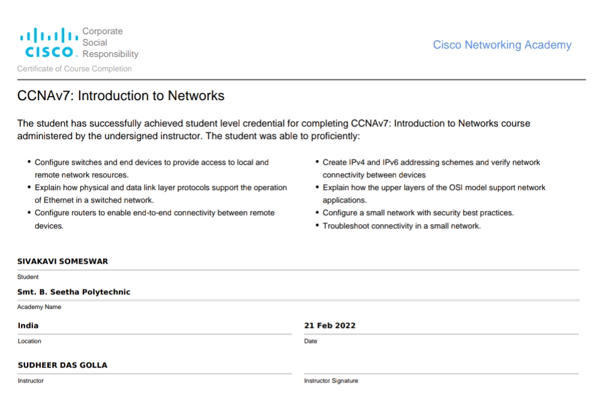Click the empty Instructor Signature line
Screen dimensions: 594x410
point(441,366)
